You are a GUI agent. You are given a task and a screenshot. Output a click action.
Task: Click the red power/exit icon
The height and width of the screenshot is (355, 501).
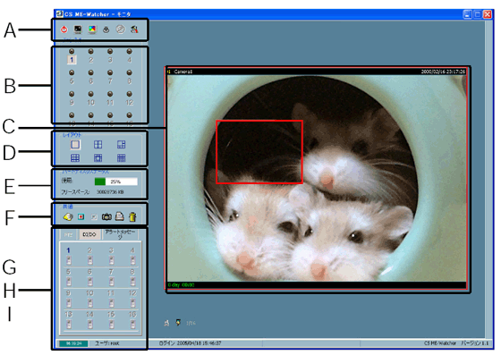[64, 30]
